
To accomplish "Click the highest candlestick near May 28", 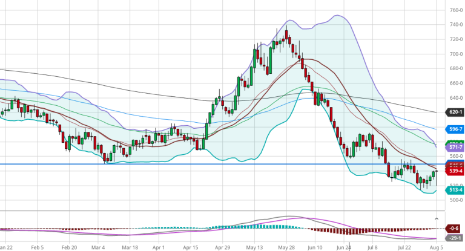I will click(x=286, y=34).
